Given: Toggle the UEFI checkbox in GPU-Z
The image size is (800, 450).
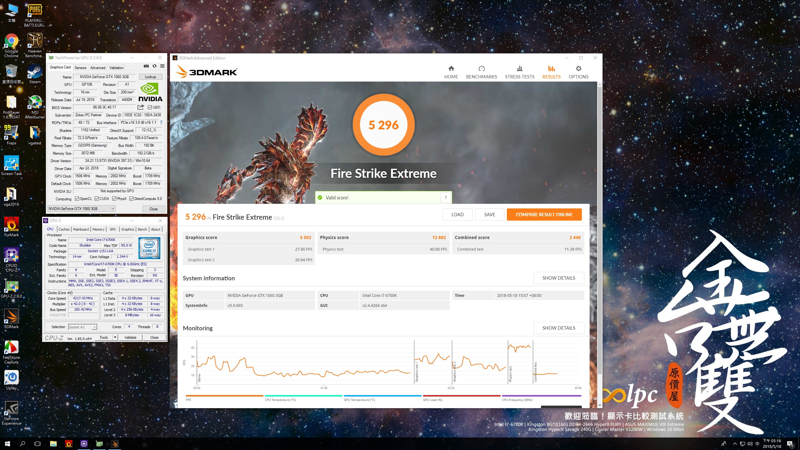Looking at the screenshot, I should 150,107.
